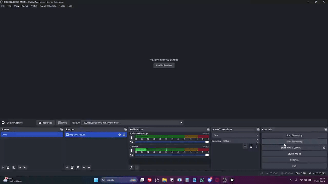The height and width of the screenshot is (184, 328).
Task: Hide the Display Capture source with the eye
Action: coord(119,134)
